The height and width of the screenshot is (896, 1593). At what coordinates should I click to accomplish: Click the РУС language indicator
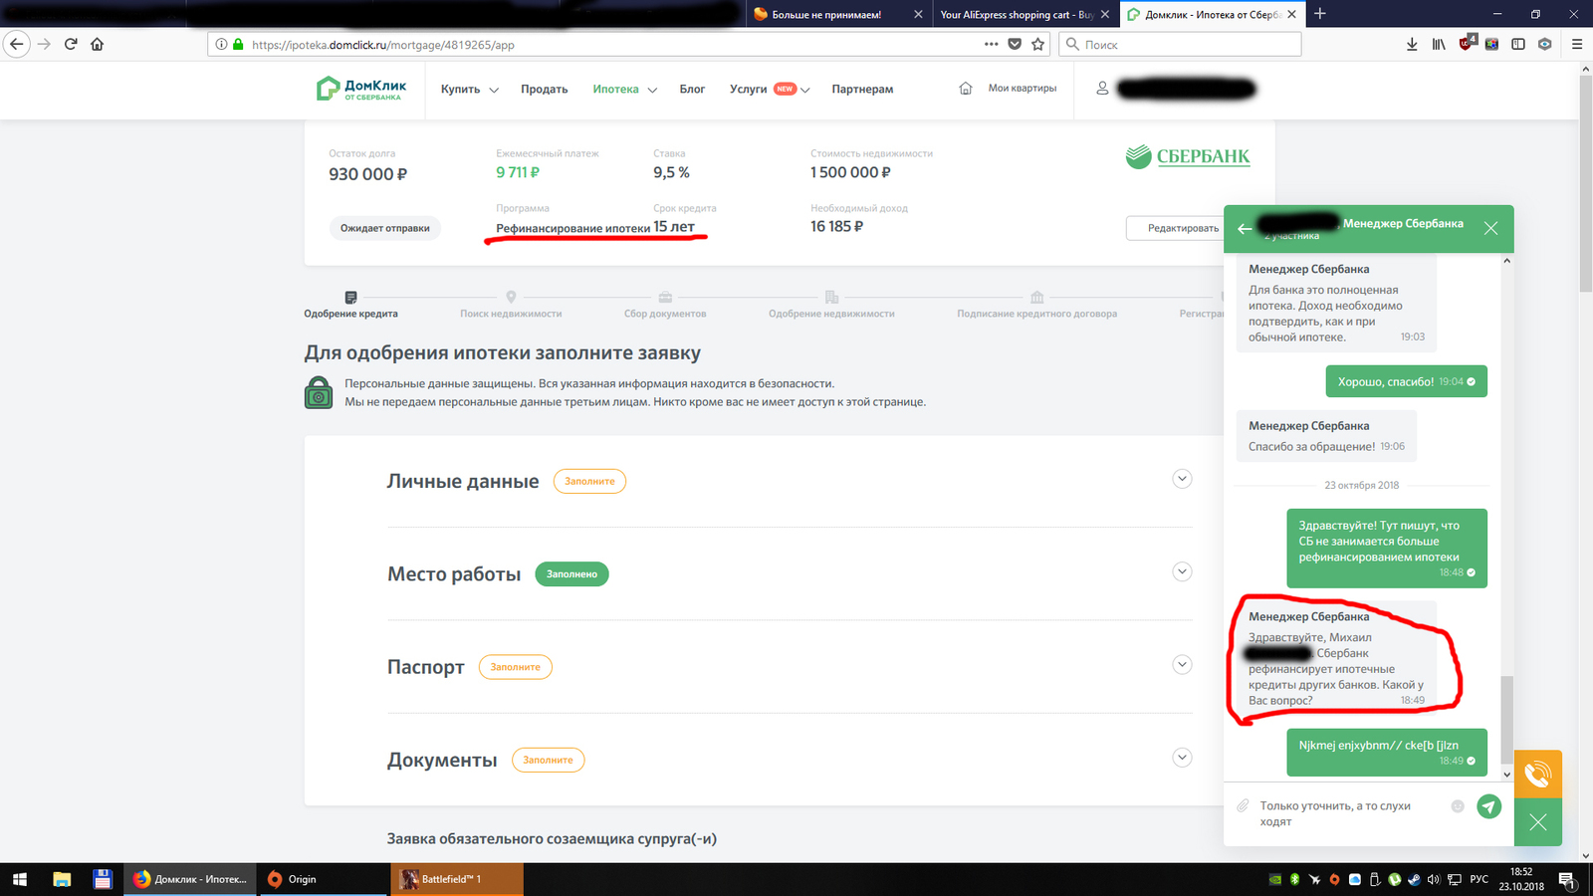(x=1479, y=879)
